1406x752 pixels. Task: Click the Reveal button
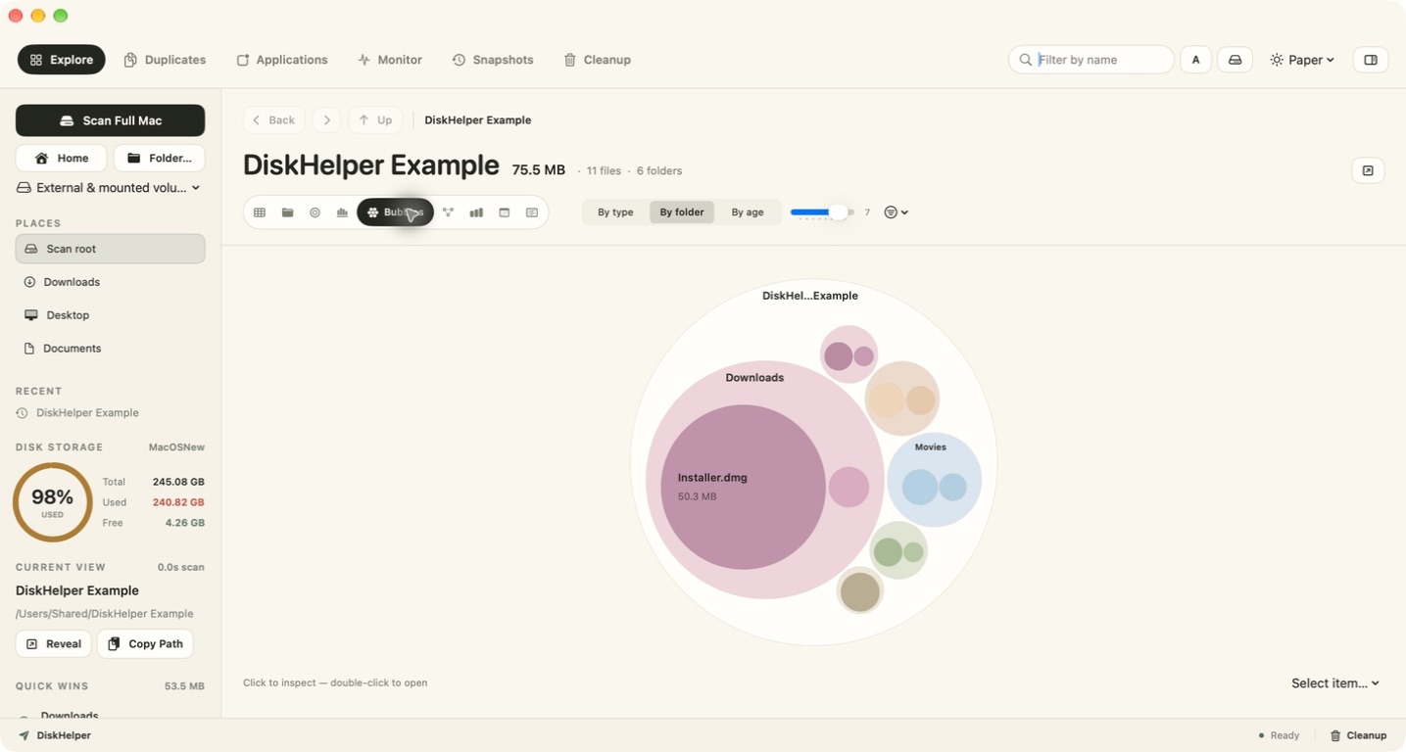point(53,643)
